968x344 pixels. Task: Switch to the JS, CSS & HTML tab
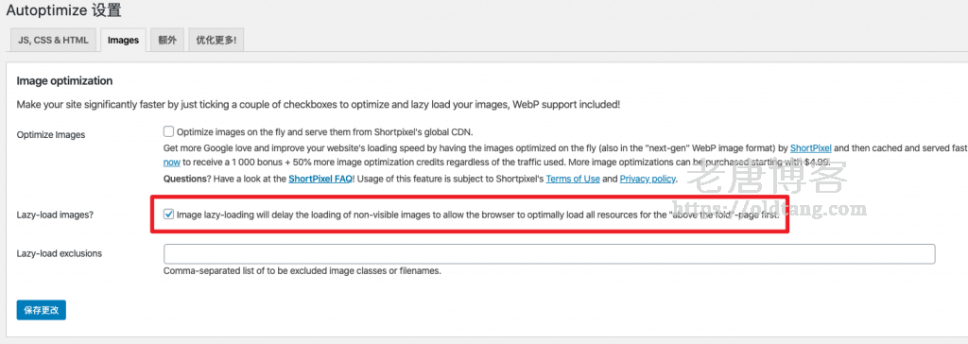tap(54, 40)
